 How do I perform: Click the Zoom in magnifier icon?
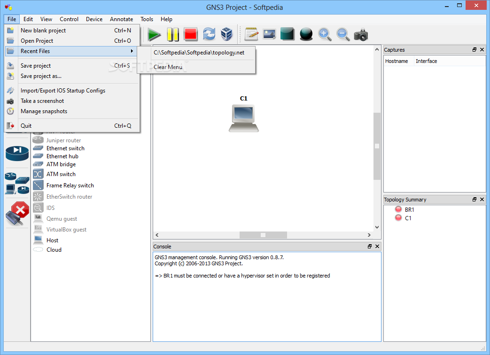(x=324, y=34)
